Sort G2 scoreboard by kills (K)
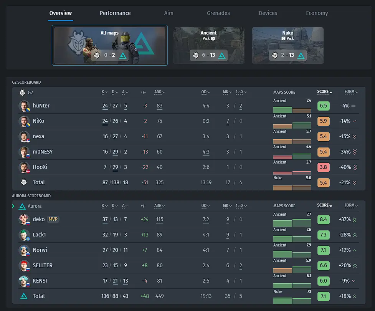375x311 pixels. coord(105,92)
